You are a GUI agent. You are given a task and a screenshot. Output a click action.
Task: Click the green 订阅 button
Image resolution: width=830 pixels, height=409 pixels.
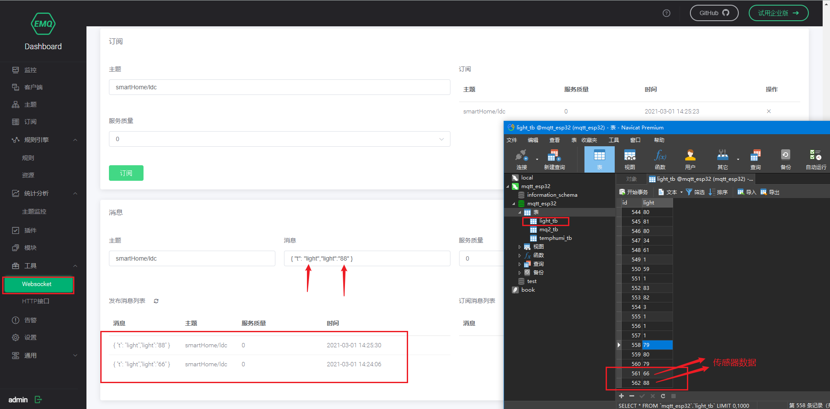(x=126, y=173)
